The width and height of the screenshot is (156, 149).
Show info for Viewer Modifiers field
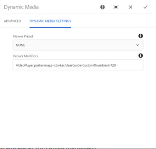point(140,56)
